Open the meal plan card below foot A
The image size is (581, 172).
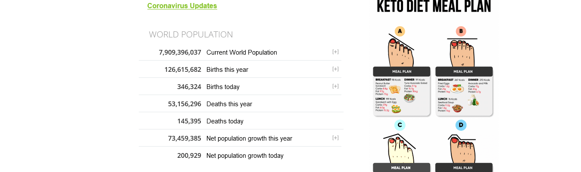coord(401,92)
